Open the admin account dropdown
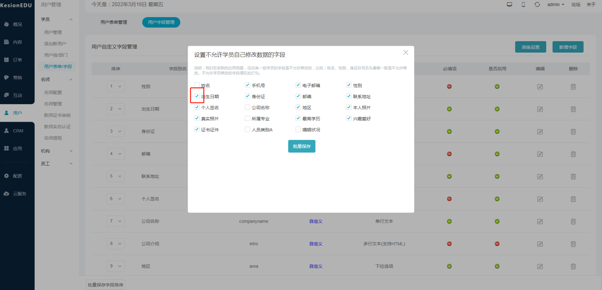 (x=556, y=4)
